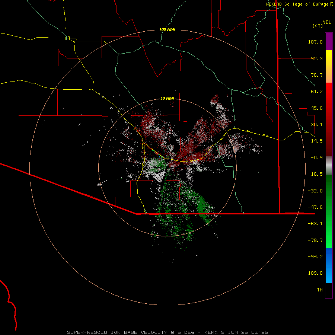This screenshot has width=335, height=335.
Task: Click the 30.1 scale value
Action: coord(317,125)
